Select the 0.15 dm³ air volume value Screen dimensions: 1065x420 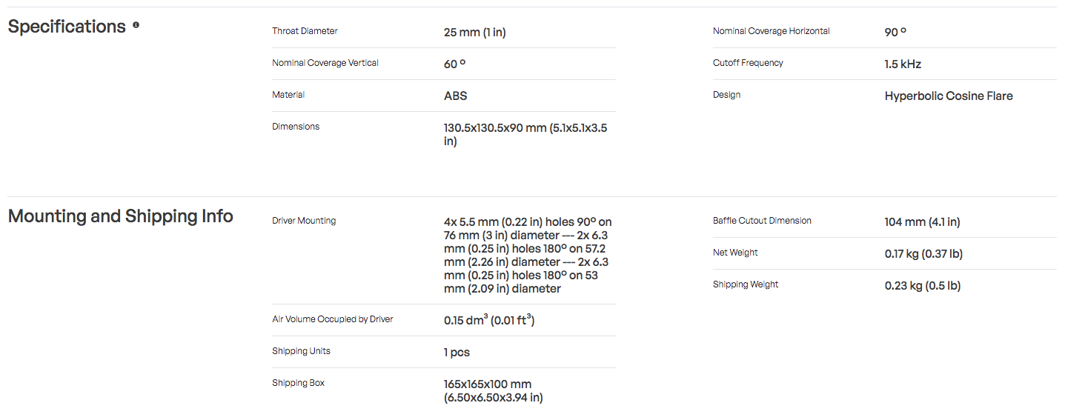pyautogui.click(x=490, y=320)
